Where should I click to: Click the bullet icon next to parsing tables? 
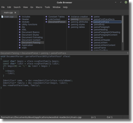click(69, 27)
